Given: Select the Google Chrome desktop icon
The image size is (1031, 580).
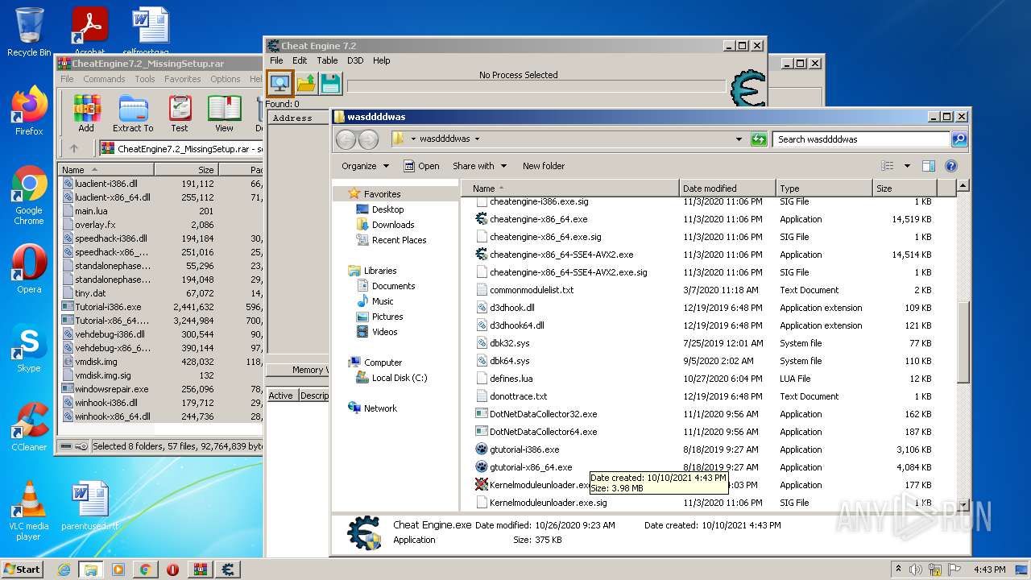Looking at the screenshot, I should [x=29, y=195].
